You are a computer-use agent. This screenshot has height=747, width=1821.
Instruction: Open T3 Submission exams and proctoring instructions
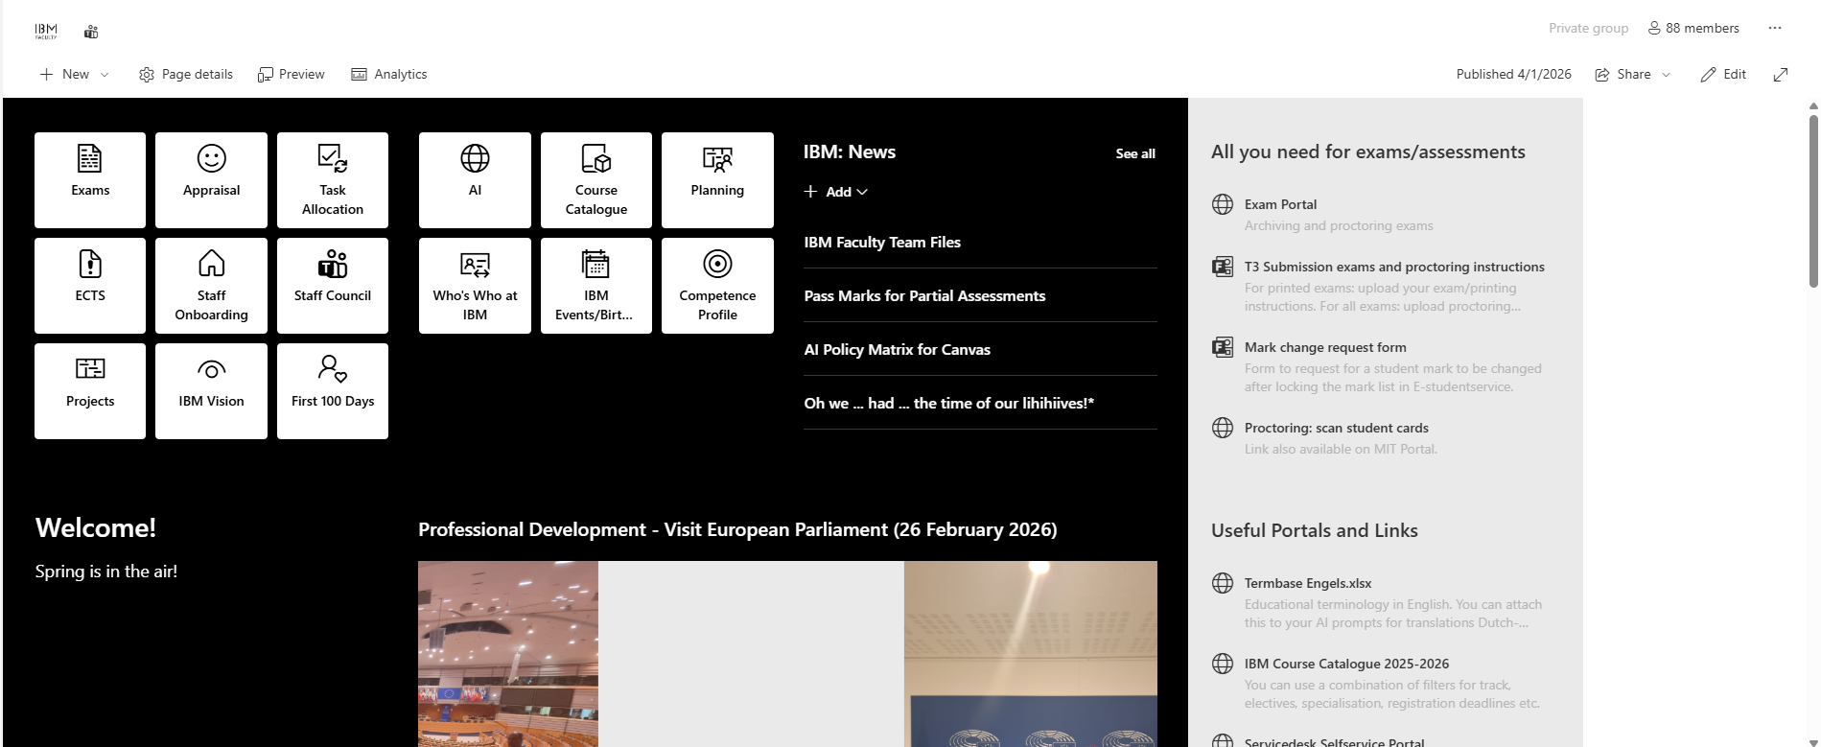click(x=1394, y=267)
